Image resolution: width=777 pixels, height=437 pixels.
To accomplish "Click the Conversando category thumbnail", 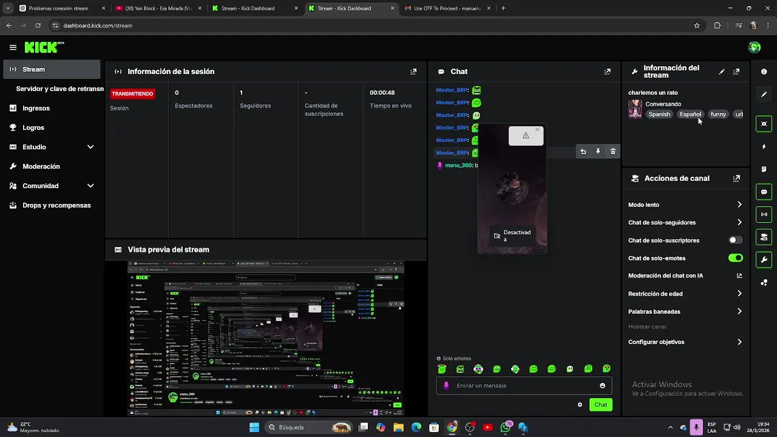I will coord(635,109).
